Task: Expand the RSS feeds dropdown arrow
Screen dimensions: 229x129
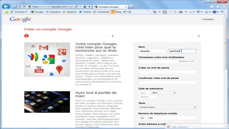Action: point(170,12)
